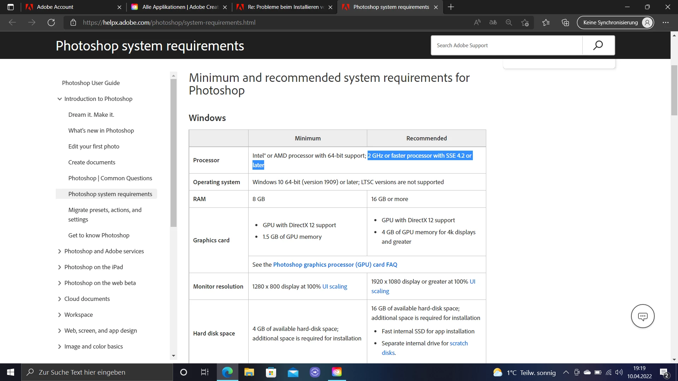
Task: Expand the Workspace section chevron
Action: [60, 315]
